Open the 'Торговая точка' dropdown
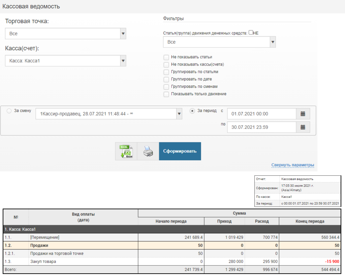 pyautogui.click(x=66, y=34)
